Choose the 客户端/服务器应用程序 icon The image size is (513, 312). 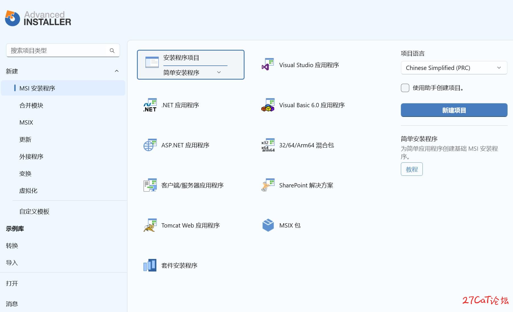click(x=150, y=185)
